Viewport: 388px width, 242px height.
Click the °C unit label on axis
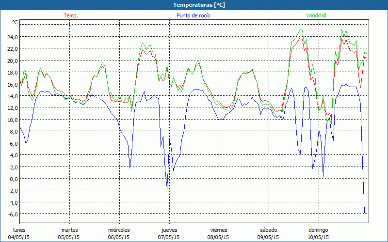[x=15, y=22]
